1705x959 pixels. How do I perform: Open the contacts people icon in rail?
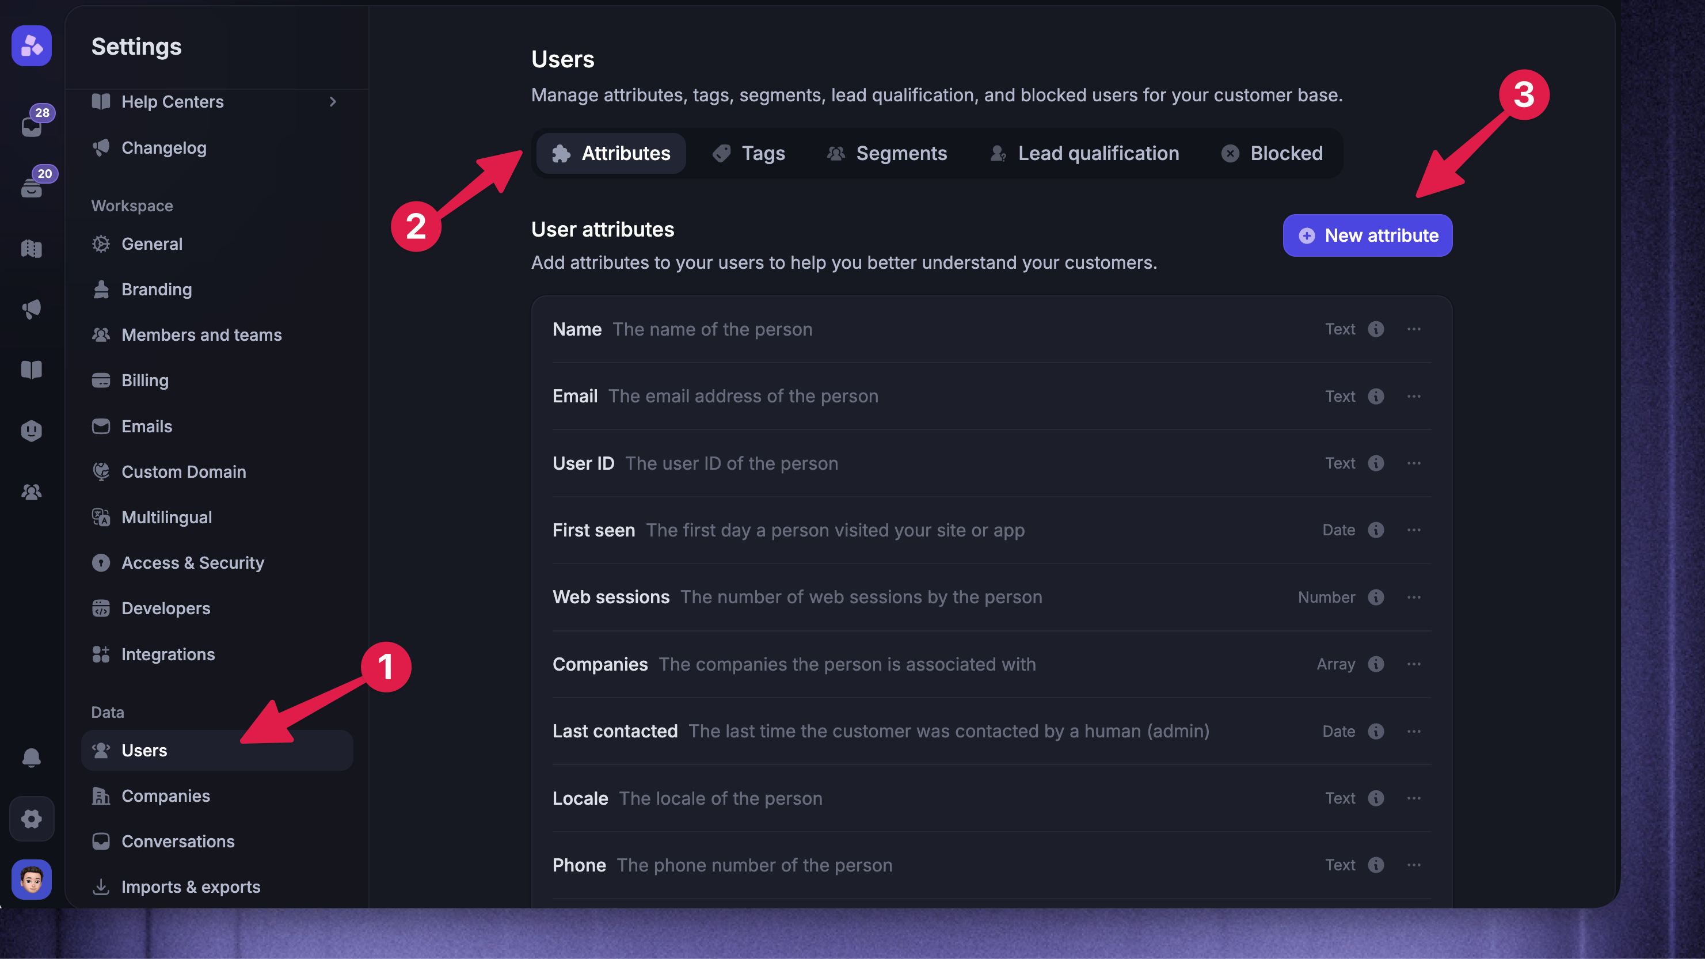coord(32,492)
